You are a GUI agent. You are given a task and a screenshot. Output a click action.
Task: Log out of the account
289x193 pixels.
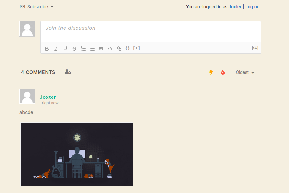253,7
